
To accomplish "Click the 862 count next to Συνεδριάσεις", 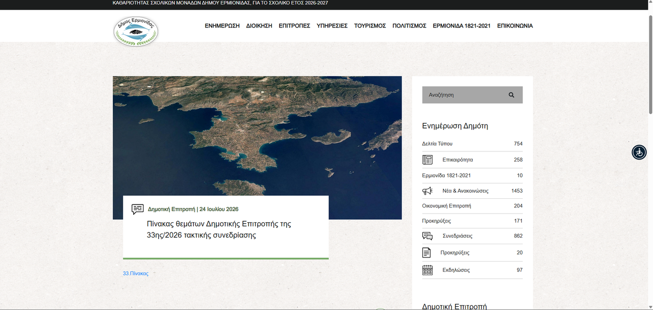I will [x=518, y=236].
